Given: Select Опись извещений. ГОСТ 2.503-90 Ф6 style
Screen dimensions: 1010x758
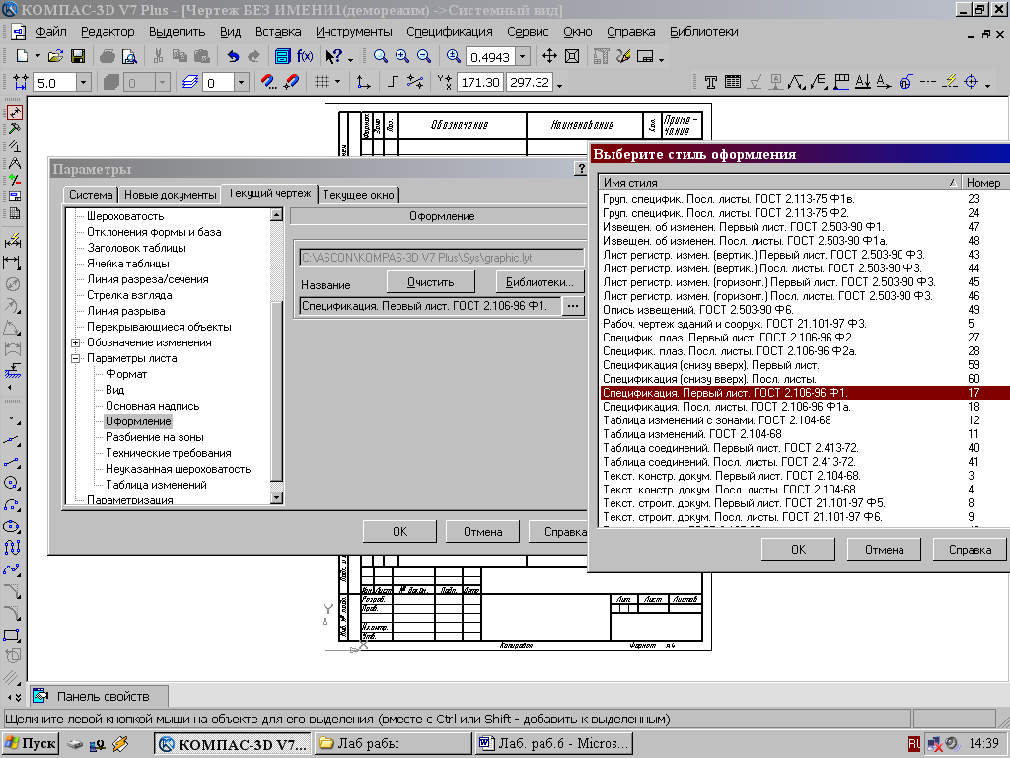Looking at the screenshot, I should tap(697, 310).
